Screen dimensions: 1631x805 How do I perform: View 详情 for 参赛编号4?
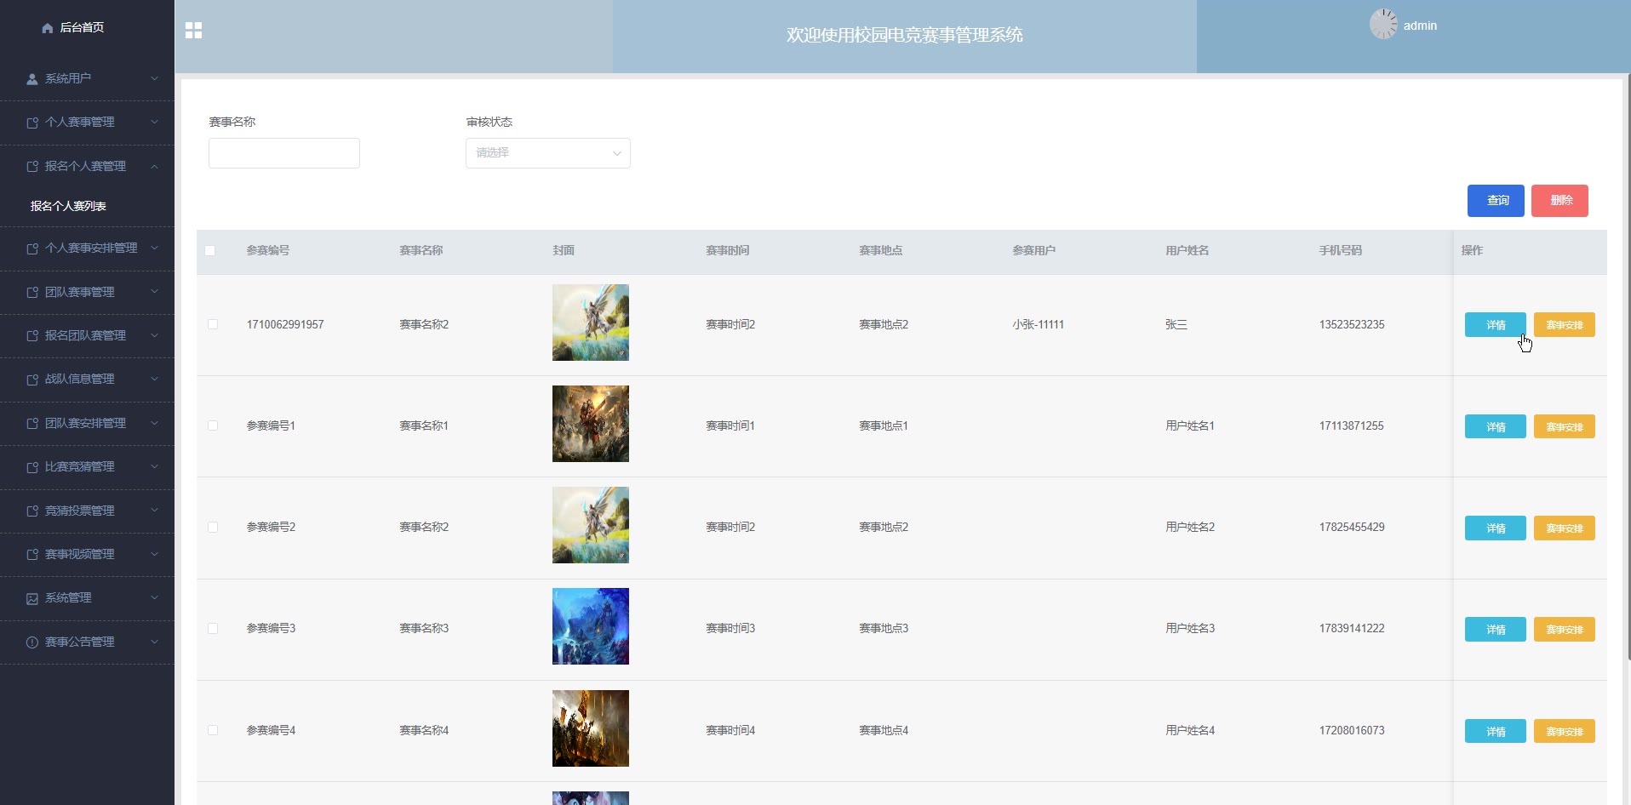pyautogui.click(x=1496, y=731)
